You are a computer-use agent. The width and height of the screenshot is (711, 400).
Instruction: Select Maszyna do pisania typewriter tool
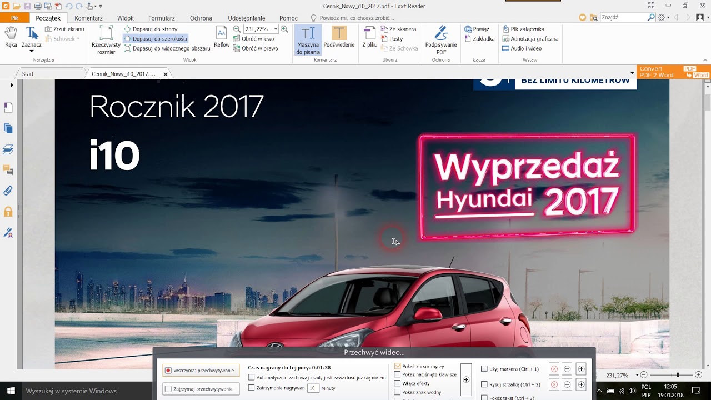pos(308,40)
